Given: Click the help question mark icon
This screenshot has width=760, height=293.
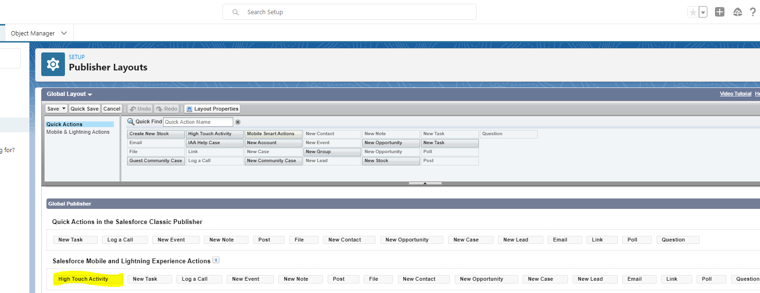Looking at the screenshot, I should (x=753, y=12).
